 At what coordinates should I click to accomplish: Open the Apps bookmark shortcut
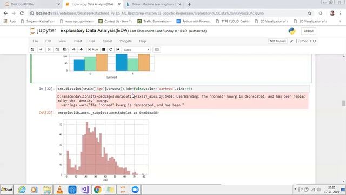(x=10, y=21)
